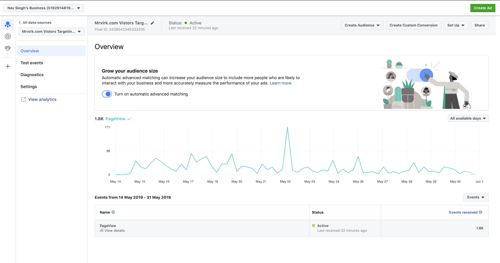Click the PageView row in events table
This screenshot has height=263, width=500.
(x=292, y=228)
